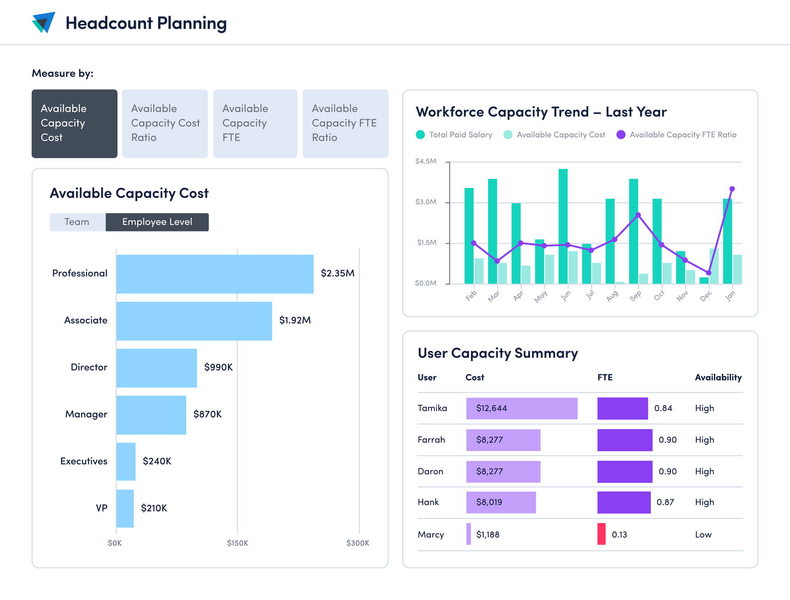Click the Headcount Planning logo icon
This screenshot has height=600, width=790.
(x=43, y=23)
